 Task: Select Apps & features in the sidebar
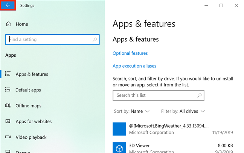coord(32,74)
